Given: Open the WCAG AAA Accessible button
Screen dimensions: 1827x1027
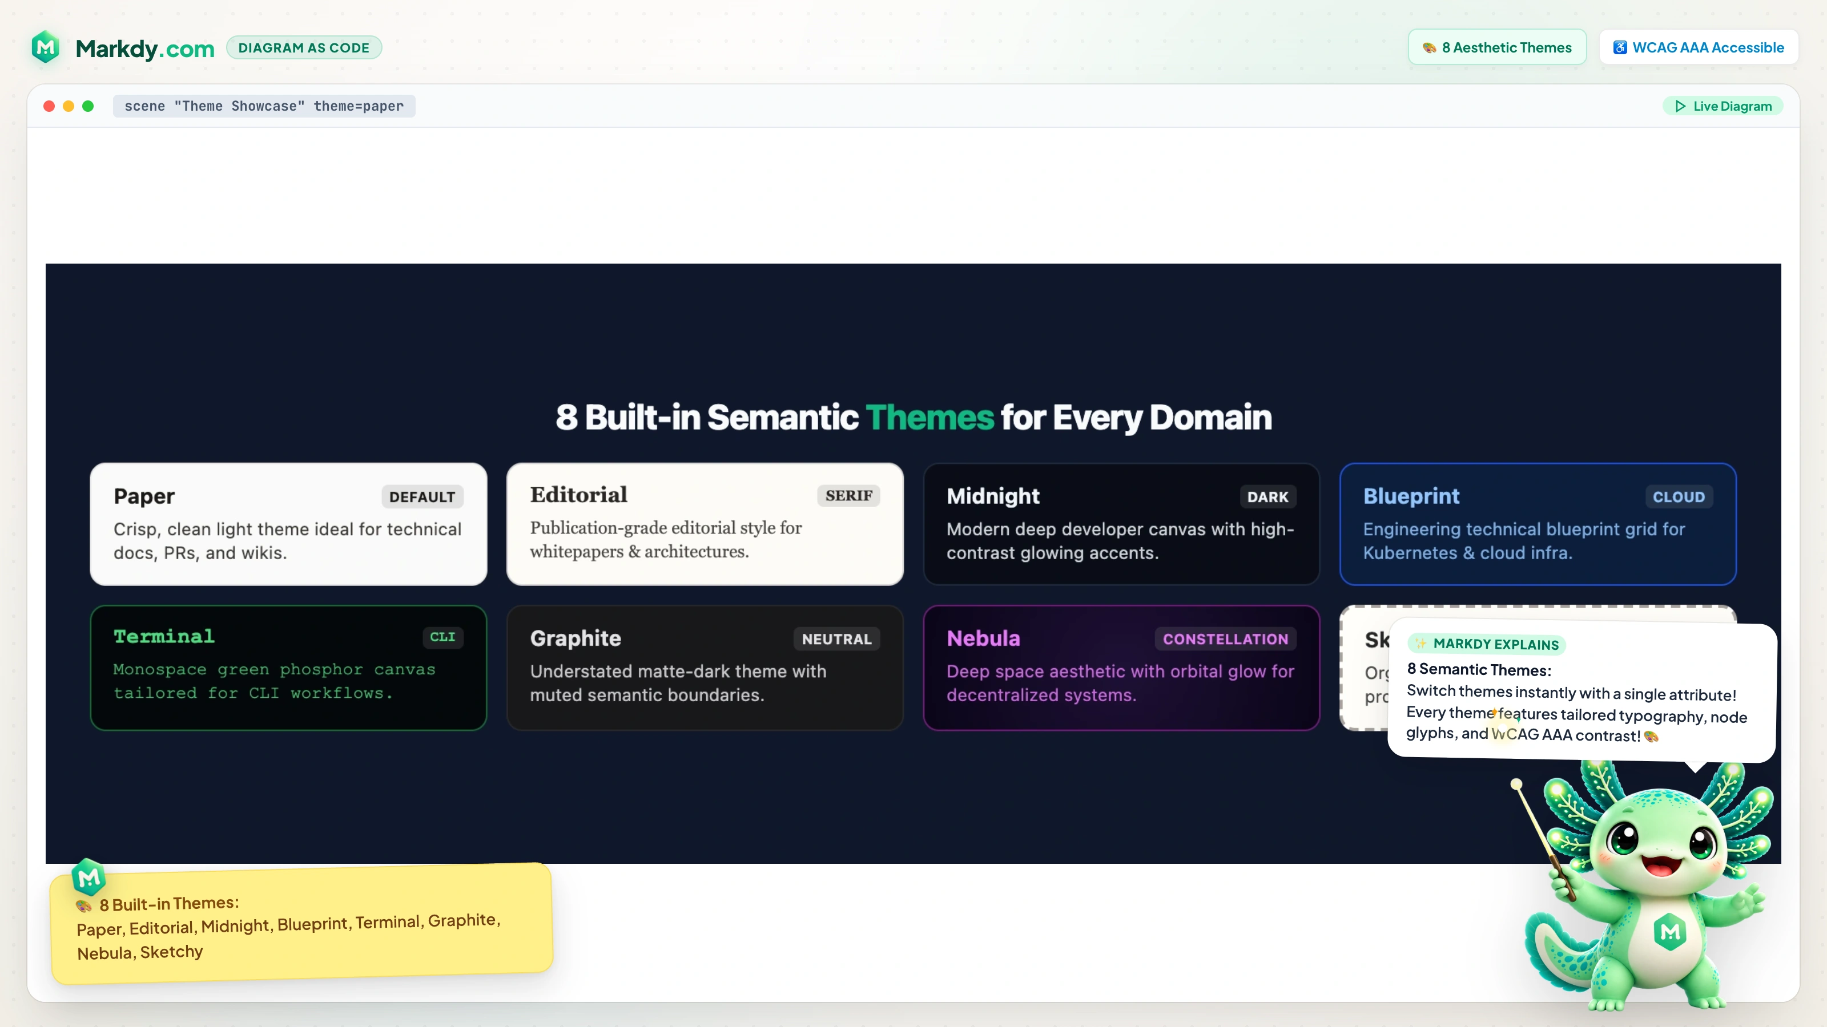Looking at the screenshot, I should [x=1699, y=47].
